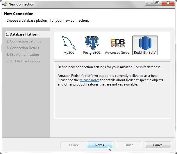Open the release notes link

coord(90,80)
